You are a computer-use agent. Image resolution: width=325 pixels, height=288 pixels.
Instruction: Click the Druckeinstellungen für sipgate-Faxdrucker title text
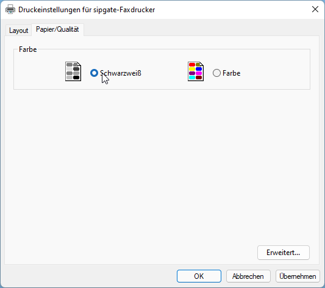87,10
